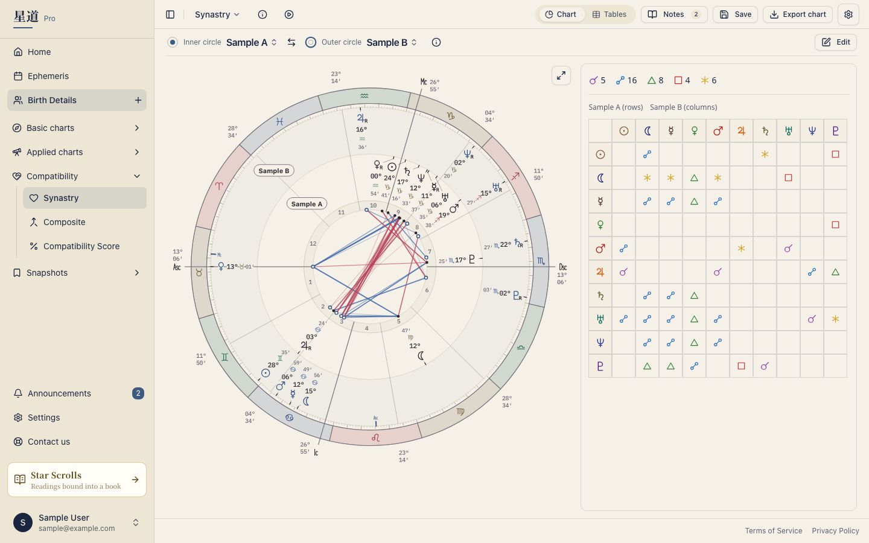Click Export chart button
This screenshot has height=543, width=869.
click(798, 14)
